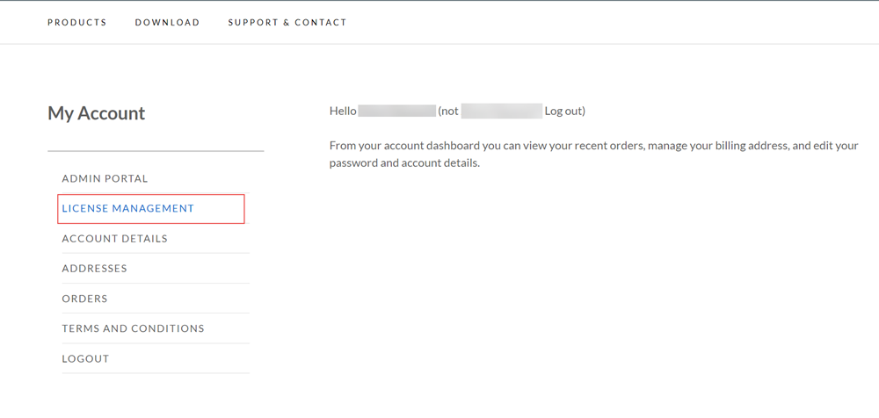Click the word Hello in the greeting

point(343,111)
